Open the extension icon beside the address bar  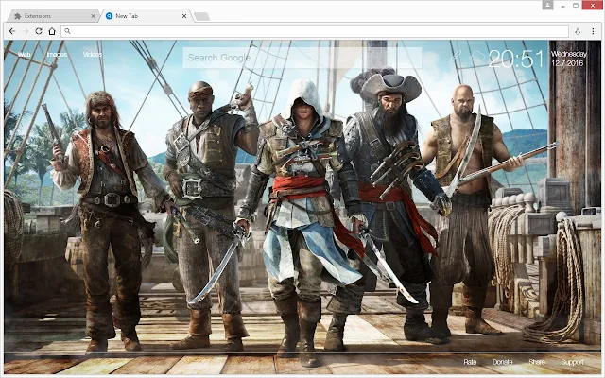578,31
